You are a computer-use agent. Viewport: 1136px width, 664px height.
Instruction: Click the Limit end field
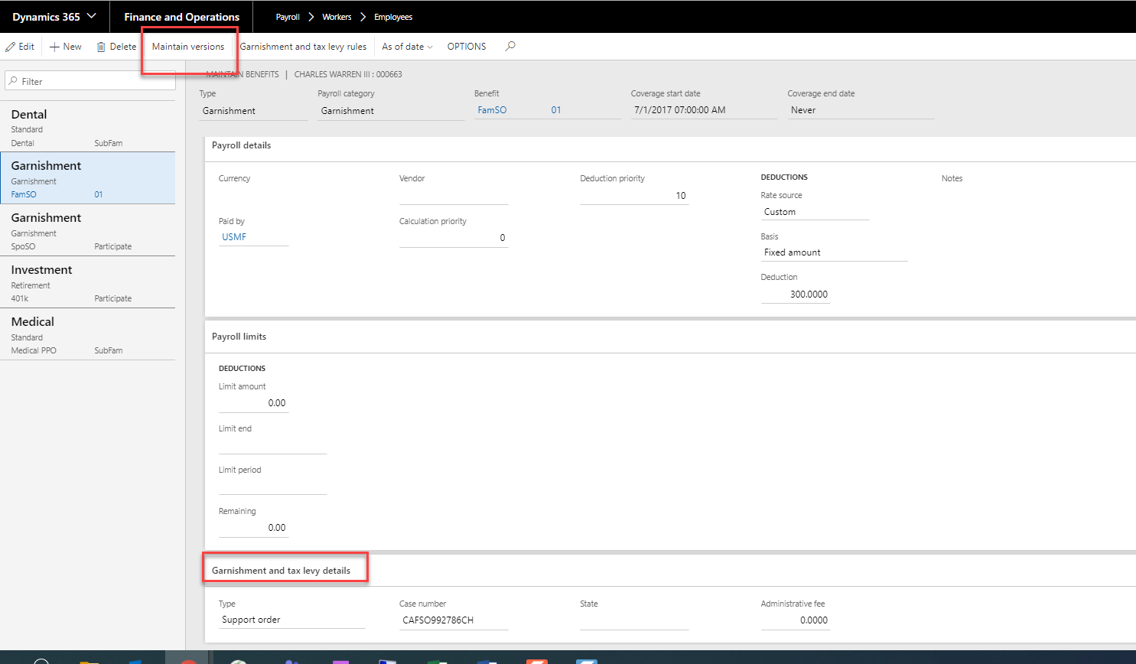pyautogui.click(x=273, y=445)
